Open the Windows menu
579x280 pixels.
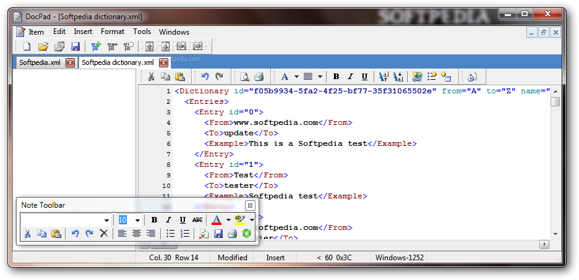(174, 32)
